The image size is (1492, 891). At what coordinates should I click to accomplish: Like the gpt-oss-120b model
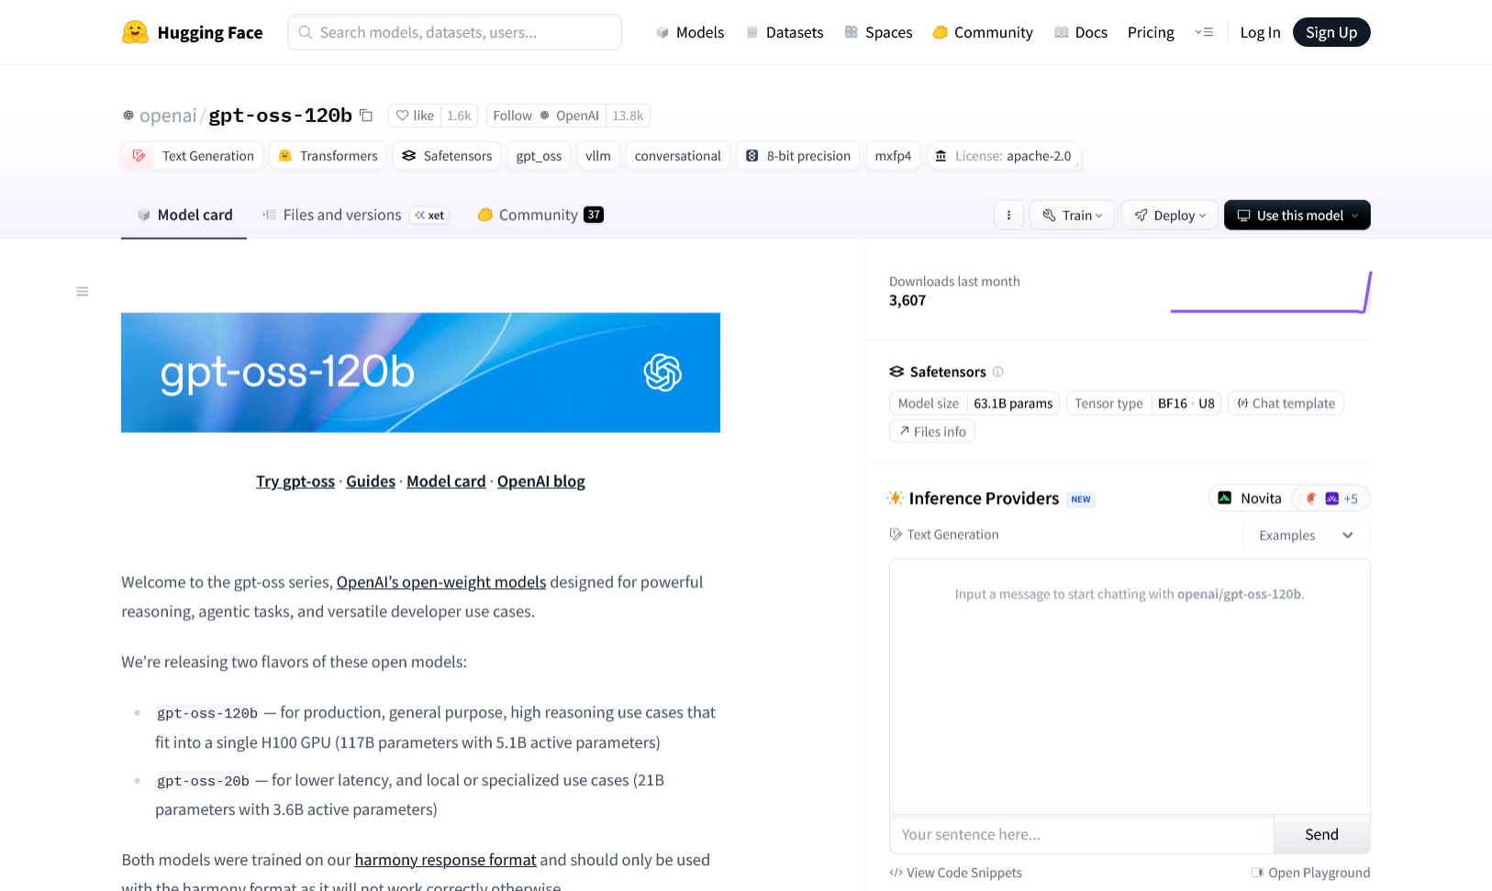(415, 116)
